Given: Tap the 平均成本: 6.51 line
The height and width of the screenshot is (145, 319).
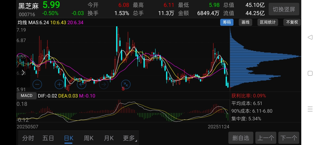Looking at the screenshot, I should 247,103.
